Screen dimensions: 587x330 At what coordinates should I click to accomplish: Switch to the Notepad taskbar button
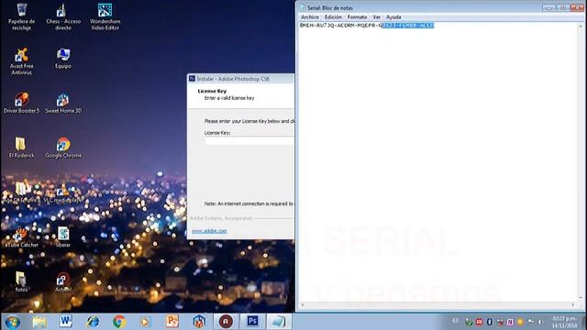(x=279, y=322)
